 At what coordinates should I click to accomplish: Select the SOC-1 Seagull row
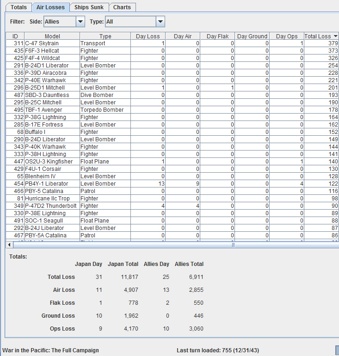pyautogui.click(x=173, y=221)
